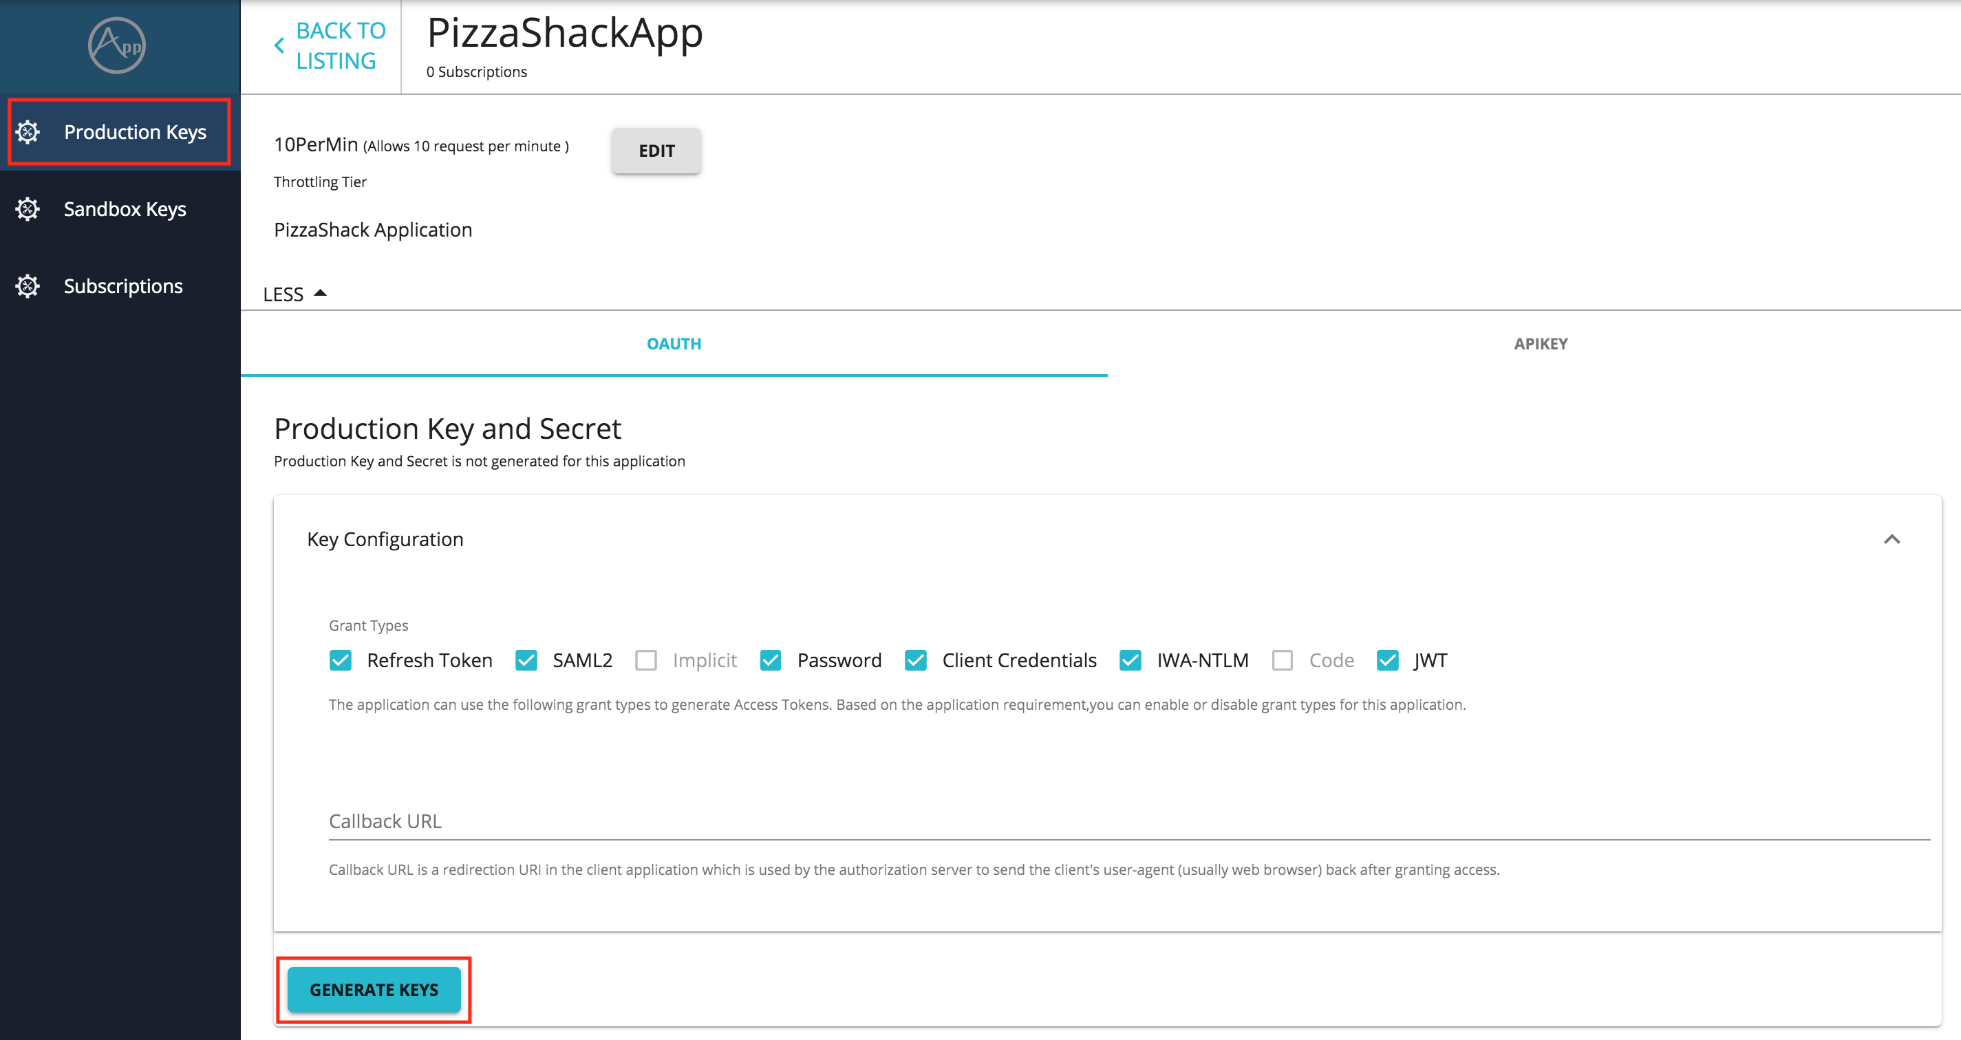Select the Subscriptions gear icon
The height and width of the screenshot is (1040, 1961).
(28, 285)
